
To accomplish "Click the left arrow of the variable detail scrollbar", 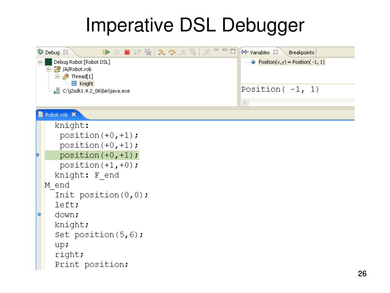I will (x=245, y=102).
